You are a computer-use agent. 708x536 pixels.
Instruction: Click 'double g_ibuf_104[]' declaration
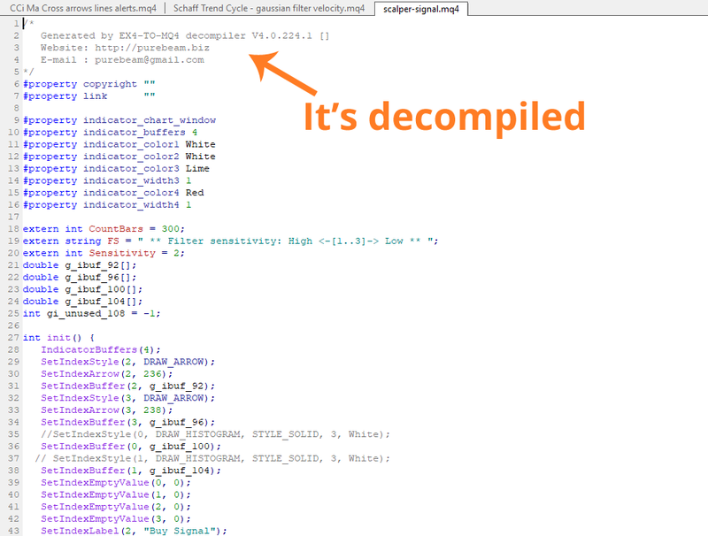pos(82,302)
